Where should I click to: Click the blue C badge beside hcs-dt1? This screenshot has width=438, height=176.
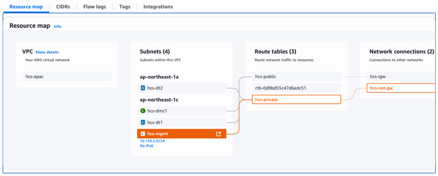[143, 122]
